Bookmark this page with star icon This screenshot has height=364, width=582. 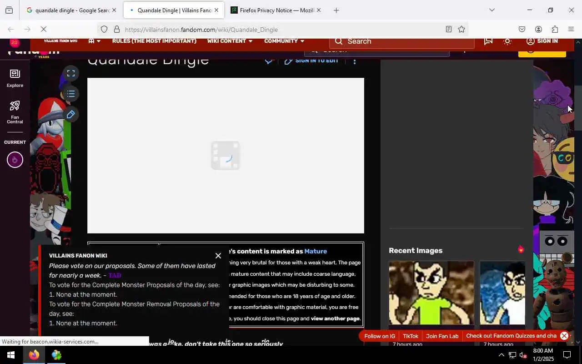point(462,30)
